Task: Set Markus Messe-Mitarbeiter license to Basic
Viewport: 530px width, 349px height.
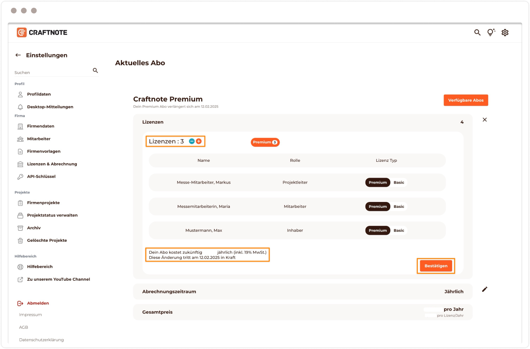Action: click(399, 182)
